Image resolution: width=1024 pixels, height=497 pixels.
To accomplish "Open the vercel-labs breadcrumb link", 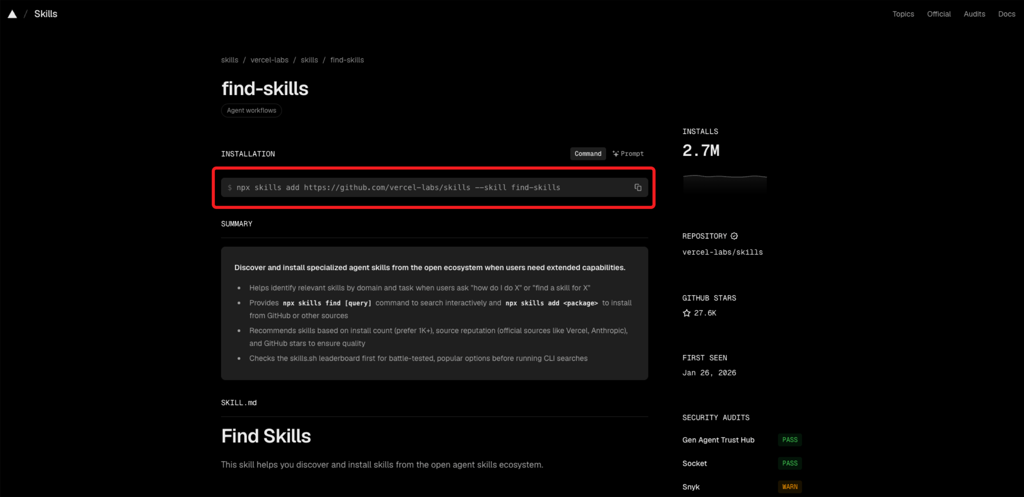I will (269, 60).
